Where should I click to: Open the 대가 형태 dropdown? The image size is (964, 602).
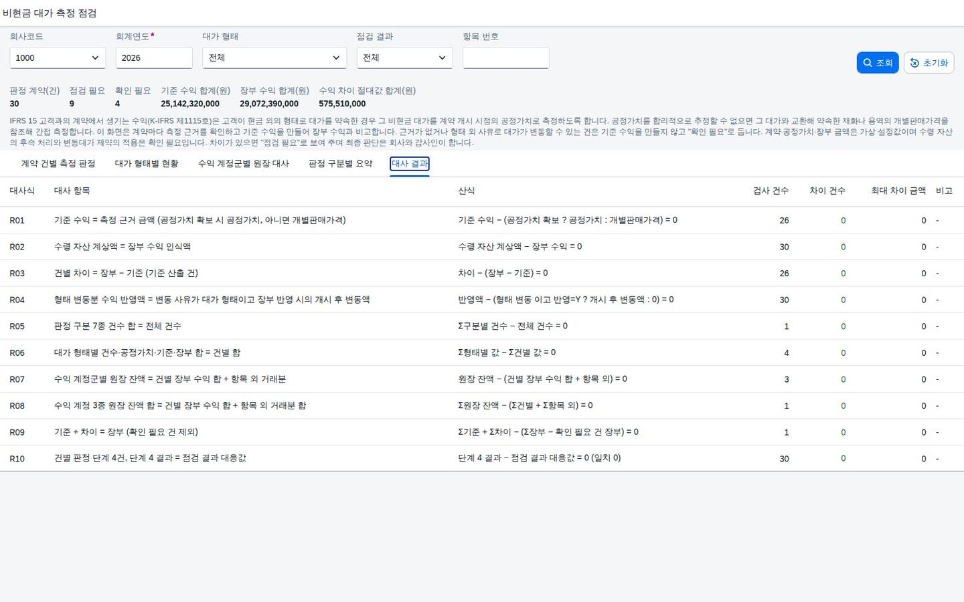pos(274,58)
